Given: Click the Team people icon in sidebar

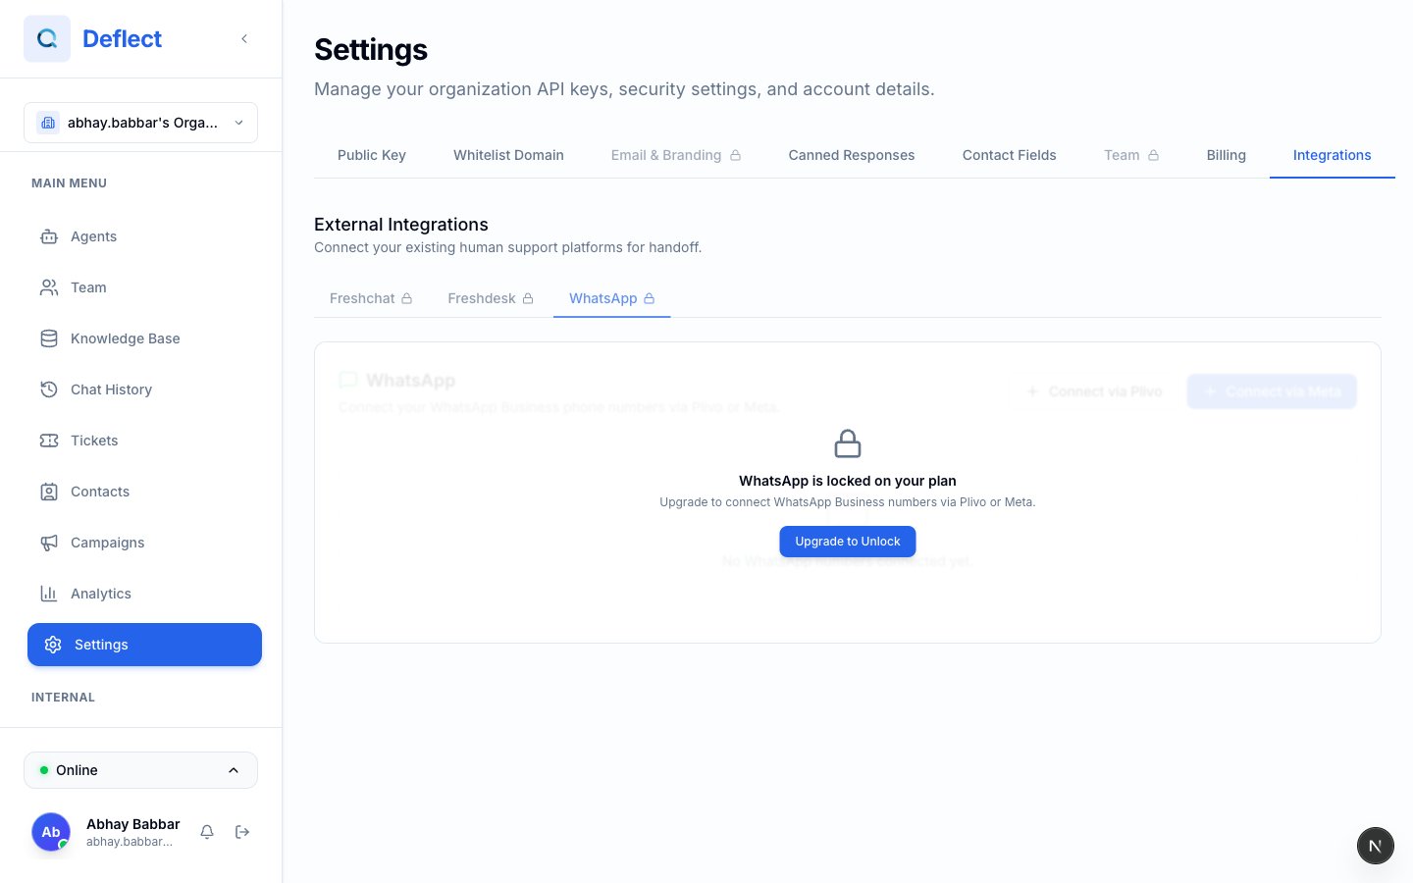Looking at the screenshot, I should pos(49,287).
